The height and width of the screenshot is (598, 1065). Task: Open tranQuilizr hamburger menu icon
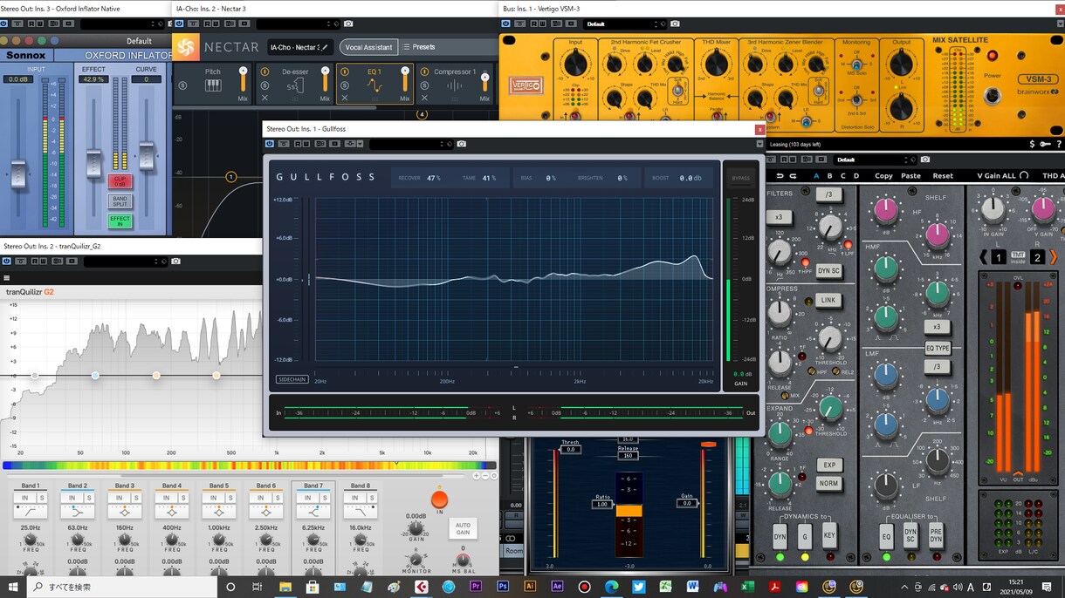click(x=6, y=279)
